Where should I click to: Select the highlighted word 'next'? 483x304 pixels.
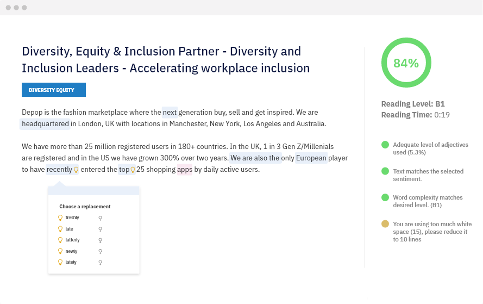pos(170,112)
